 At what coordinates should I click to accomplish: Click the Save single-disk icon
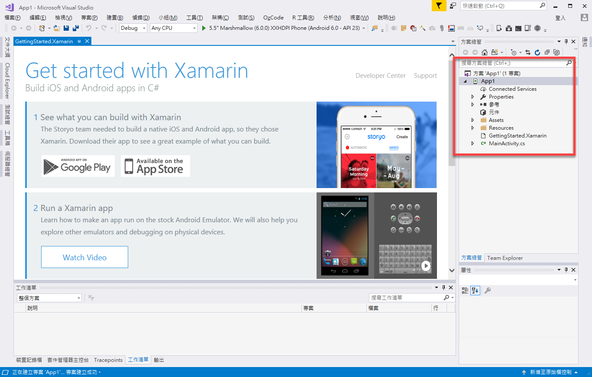[66, 28]
